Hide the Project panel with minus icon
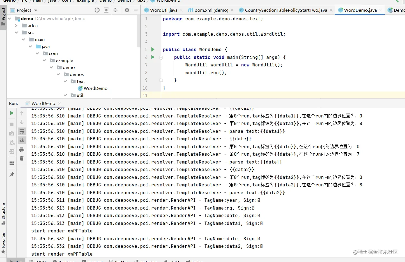The height and width of the screenshot is (262, 405). pos(136,10)
